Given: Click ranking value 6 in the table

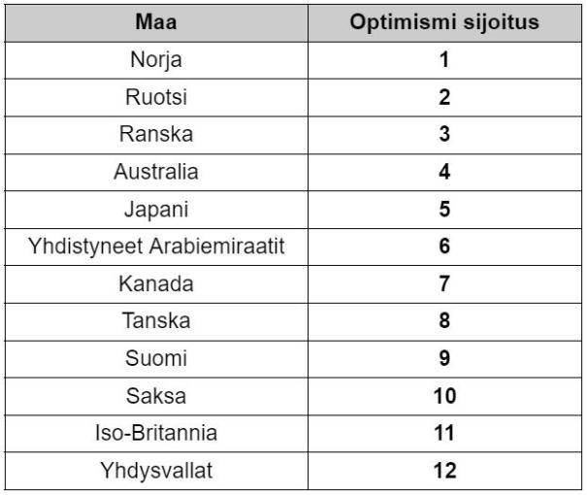Looking at the screenshot, I should 444,246.
